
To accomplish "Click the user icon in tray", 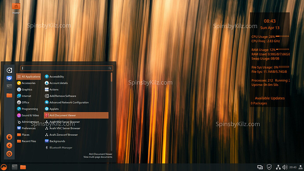I will click(x=300, y=167).
